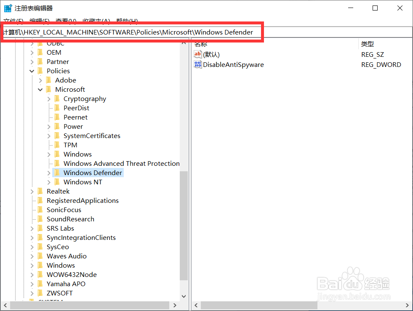Select the Windows key under Microsoft
This screenshot has height=311, width=413.
77,154
